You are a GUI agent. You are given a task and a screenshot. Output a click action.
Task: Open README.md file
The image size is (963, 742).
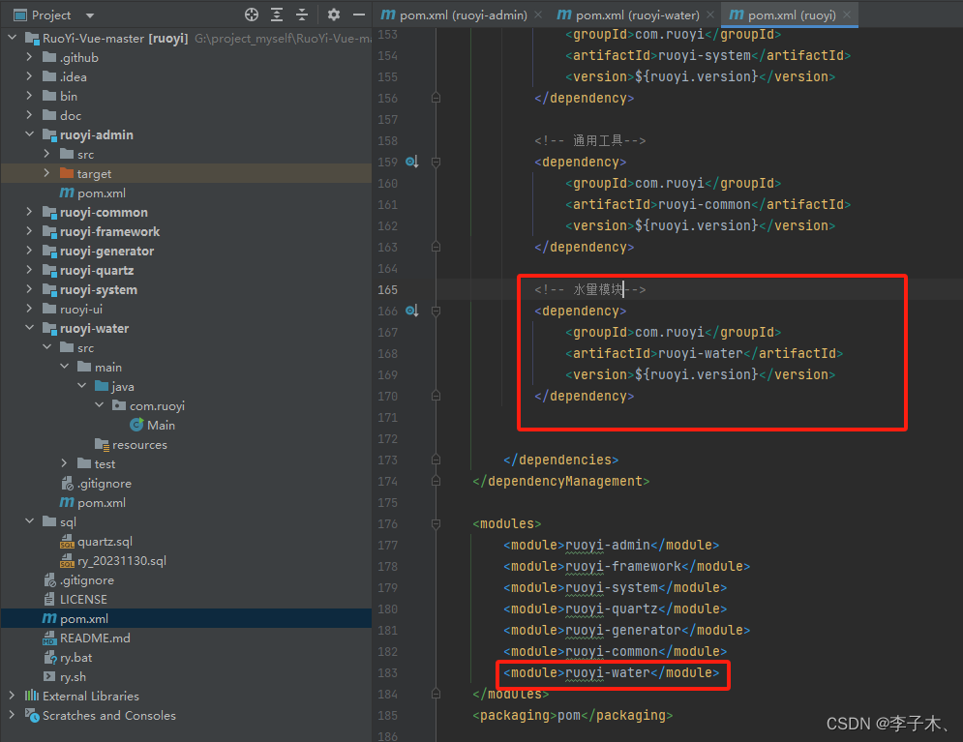pyautogui.click(x=95, y=638)
